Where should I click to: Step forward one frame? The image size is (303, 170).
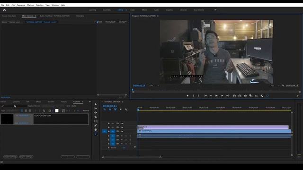tap(222, 96)
